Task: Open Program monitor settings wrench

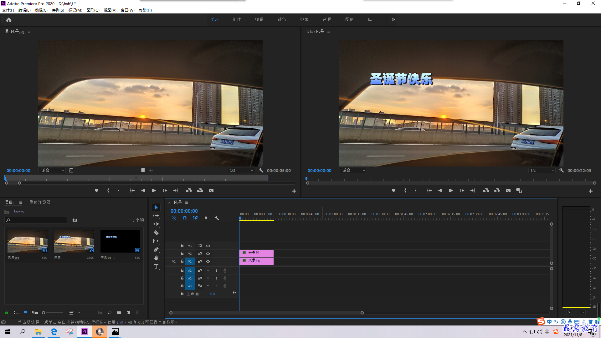Action: click(562, 171)
